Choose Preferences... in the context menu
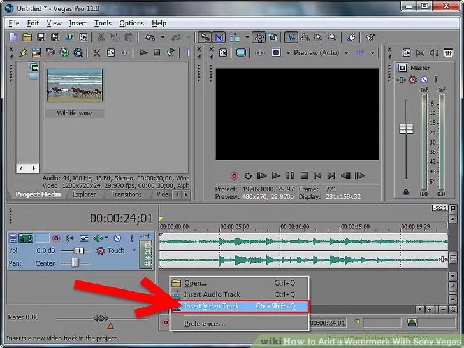This screenshot has height=348, width=464. coord(240,323)
